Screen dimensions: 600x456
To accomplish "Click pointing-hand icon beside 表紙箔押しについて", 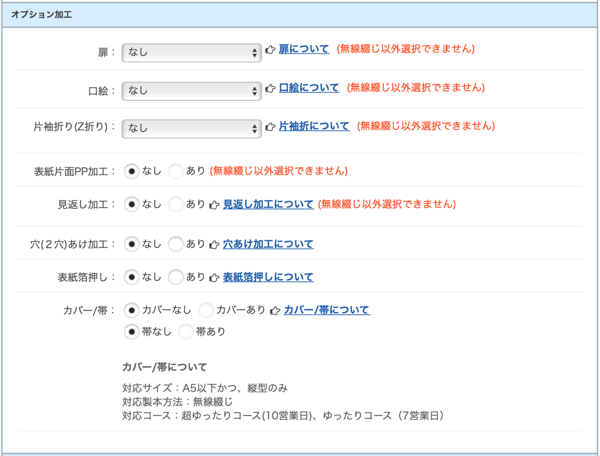I will tap(214, 277).
